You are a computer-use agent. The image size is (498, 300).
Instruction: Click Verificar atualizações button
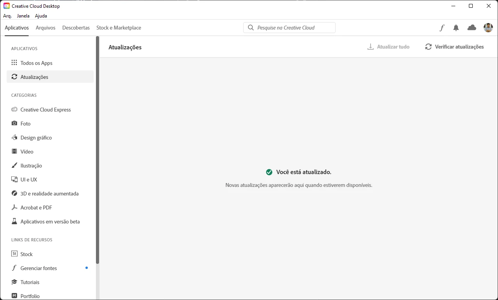[454, 47]
